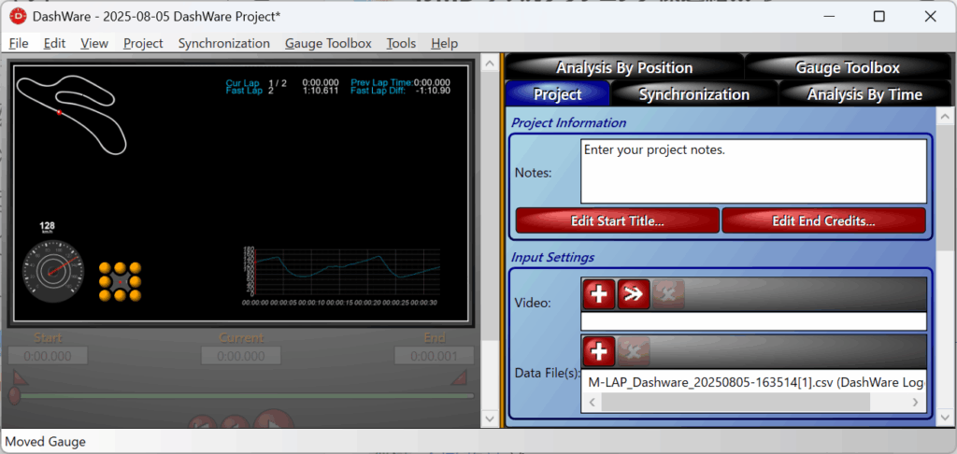Switch to Analysis By Time tab
The image size is (957, 454).
pos(864,94)
